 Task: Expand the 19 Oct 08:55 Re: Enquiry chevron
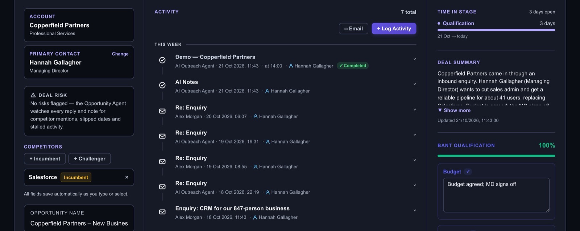(x=415, y=160)
